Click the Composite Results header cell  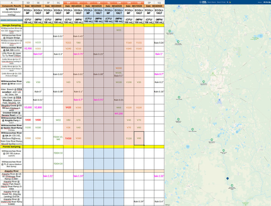click(11, 6)
